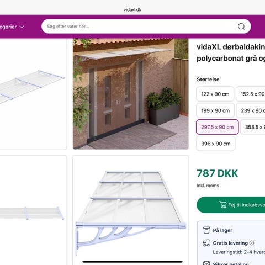265x265 pixels.
Task: Open the angled canopy panel image
Action: coord(33,94)
